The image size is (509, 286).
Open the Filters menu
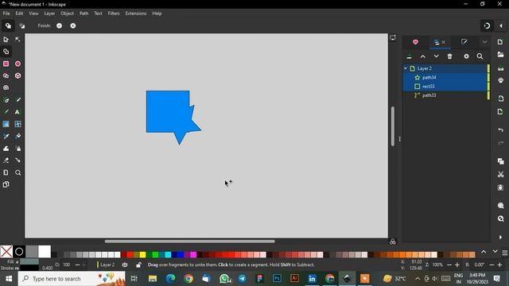pyautogui.click(x=114, y=14)
